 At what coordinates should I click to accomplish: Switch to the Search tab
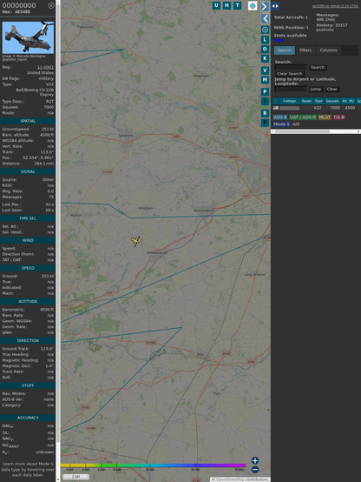[285, 50]
